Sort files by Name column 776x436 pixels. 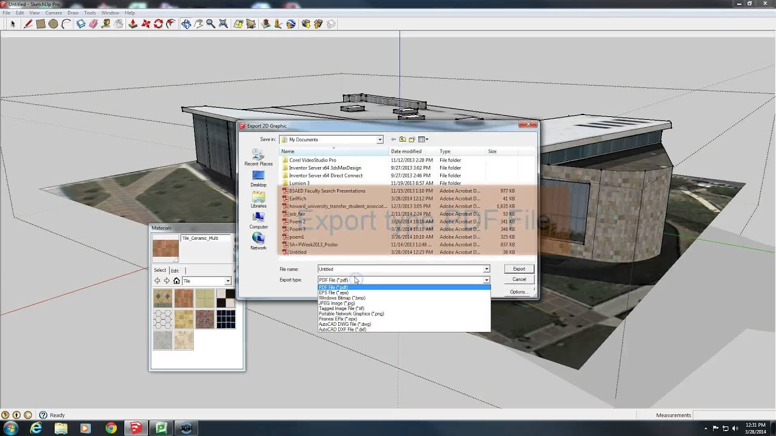[334, 151]
